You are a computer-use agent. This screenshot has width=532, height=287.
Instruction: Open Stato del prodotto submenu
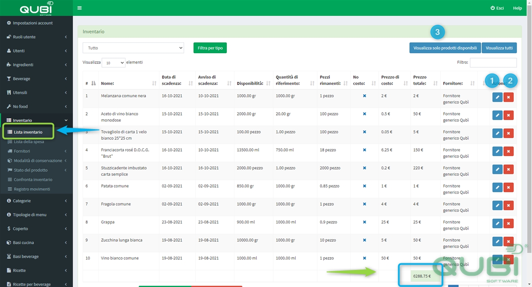point(37,170)
